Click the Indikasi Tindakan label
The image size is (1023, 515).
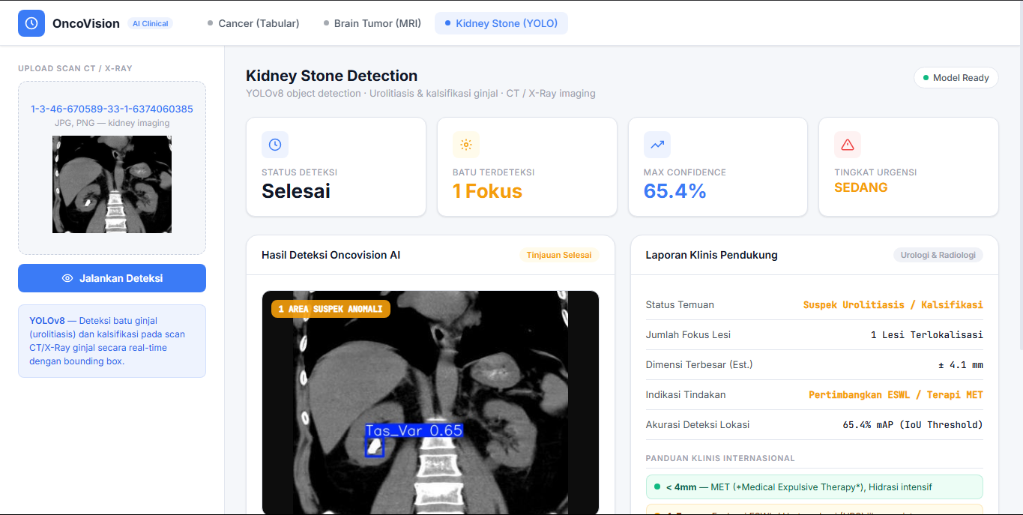[686, 395]
